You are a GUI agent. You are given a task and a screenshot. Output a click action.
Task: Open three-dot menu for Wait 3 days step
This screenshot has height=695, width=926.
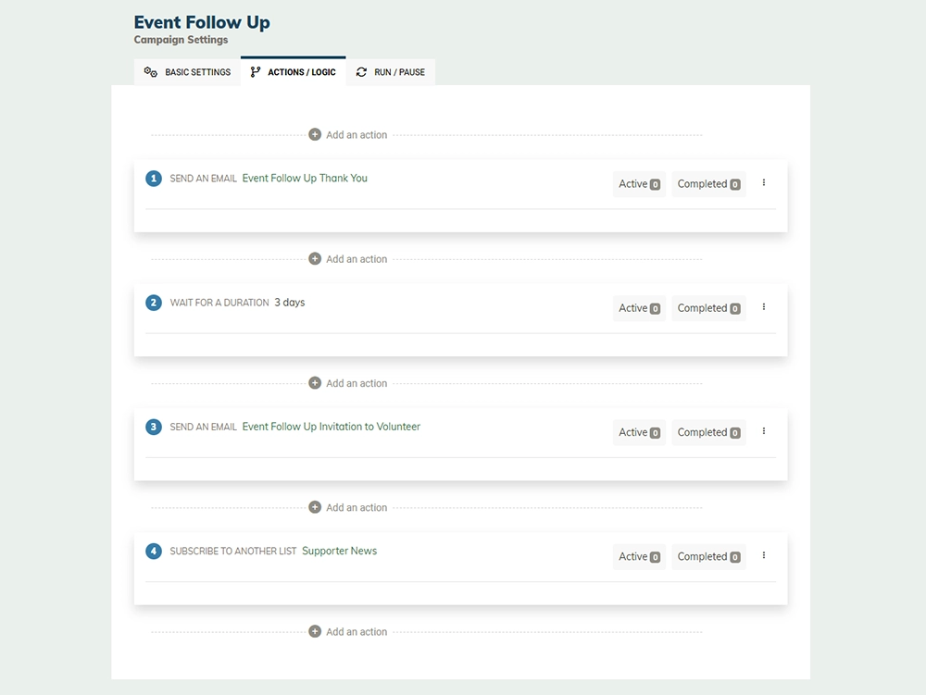pyautogui.click(x=764, y=307)
